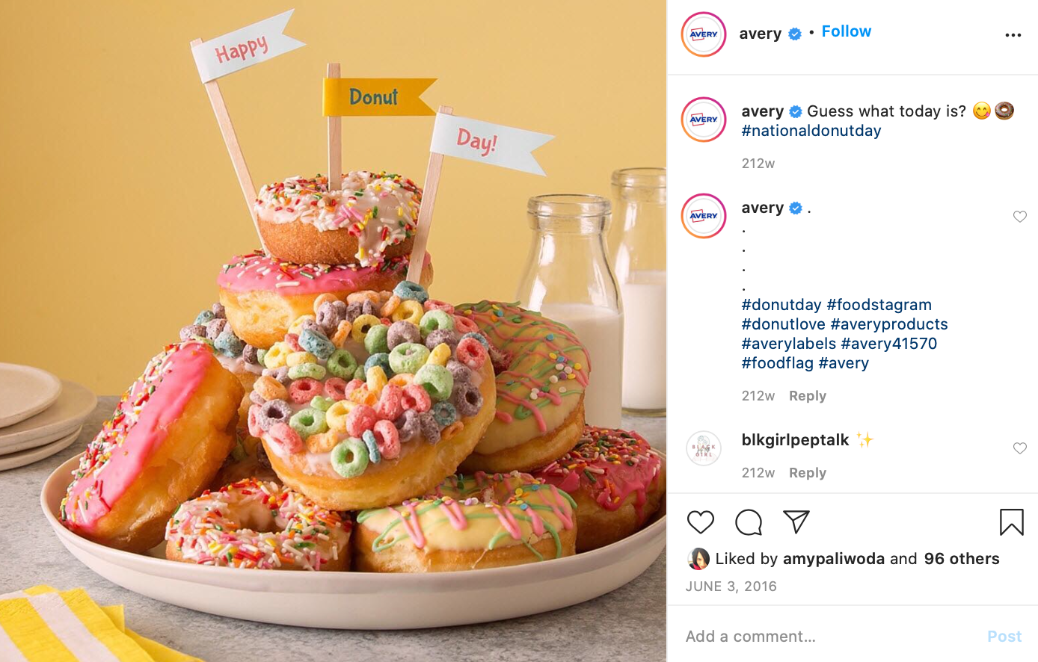Image resolution: width=1038 pixels, height=662 pixels.
Task: Share post via paper plane icon
Action: 796,522
